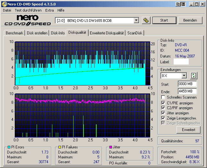Toggle Jitter anzeigen checkbox
Screen dimensions: 207x168
click(x=164, y=113)
